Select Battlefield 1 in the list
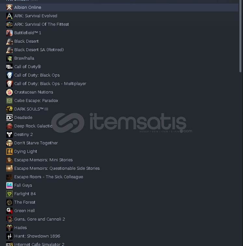 tap(119, 33)
